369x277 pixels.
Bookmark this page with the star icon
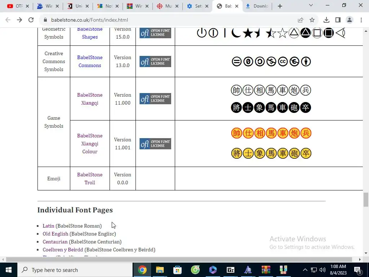312,20
